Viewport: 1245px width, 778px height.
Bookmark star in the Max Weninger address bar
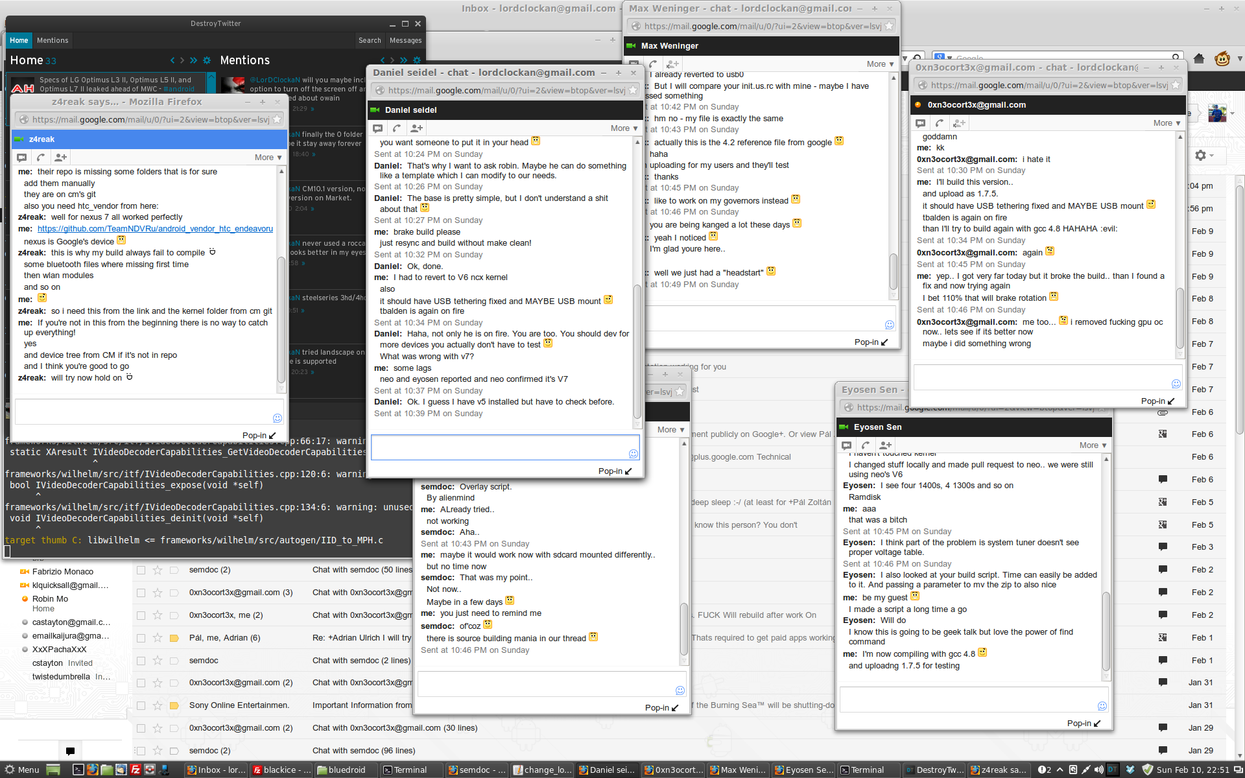(x=889, y=26)
